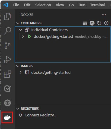Open the Source Control view
Viewport: 111px width, 129px height.
click(x=7, y=45)
